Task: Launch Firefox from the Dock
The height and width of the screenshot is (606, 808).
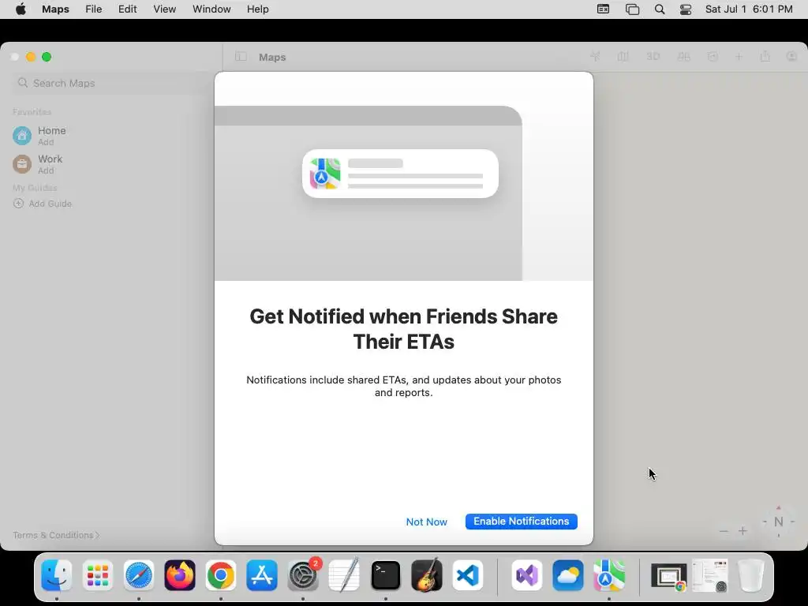Action: coord(180,575)
